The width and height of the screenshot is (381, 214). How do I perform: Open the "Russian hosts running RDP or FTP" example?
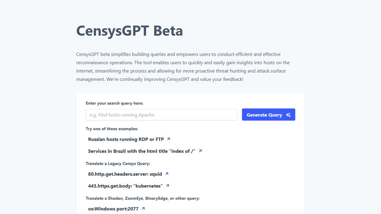126,139
